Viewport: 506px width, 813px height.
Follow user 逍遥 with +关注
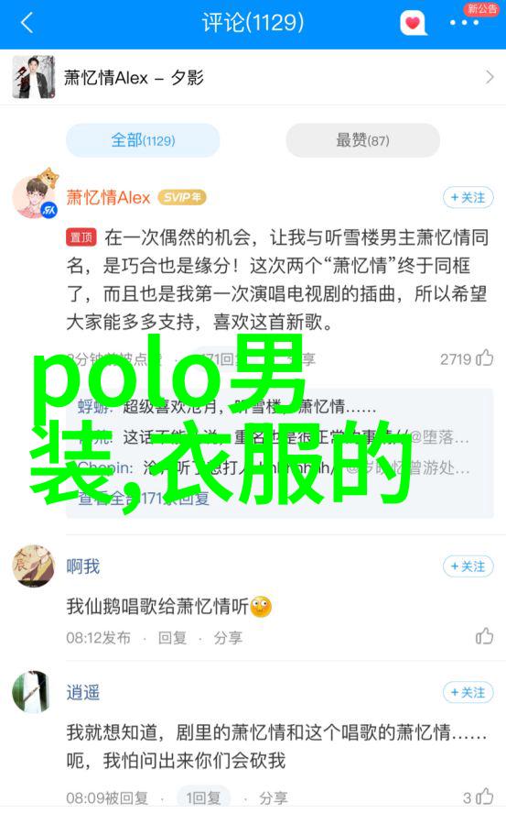pyautogui.click(x=468, y=693)
